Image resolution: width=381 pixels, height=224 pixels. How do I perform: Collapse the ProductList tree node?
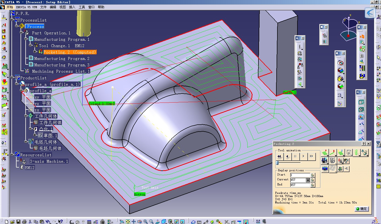[12, 78]
